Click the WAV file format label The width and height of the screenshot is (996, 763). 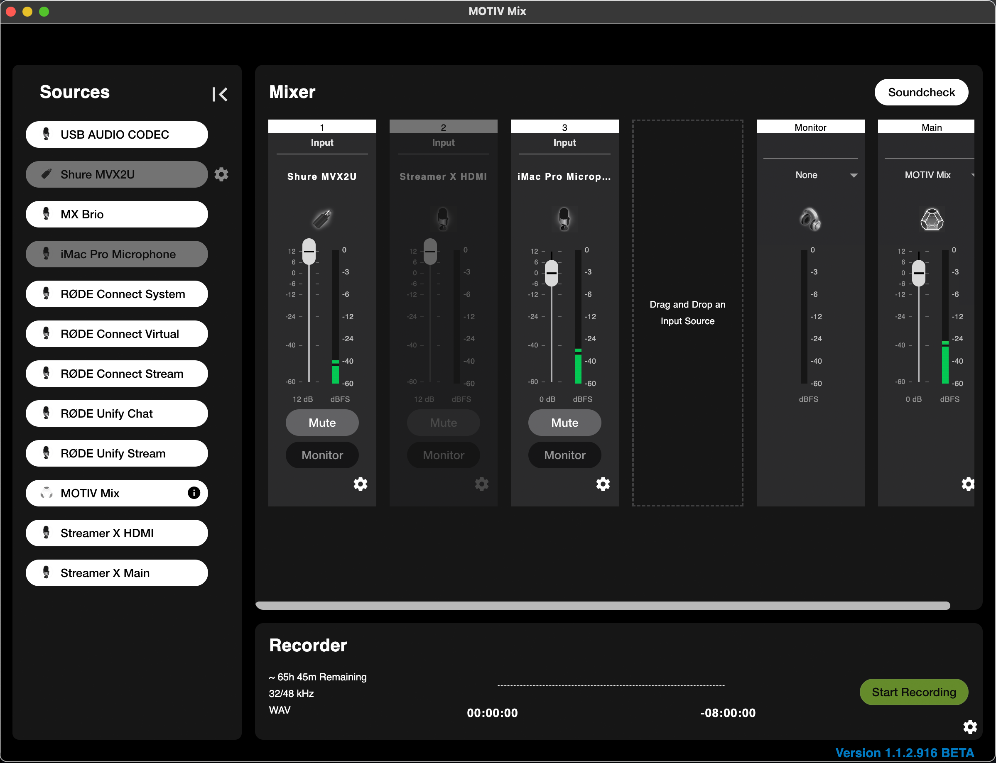[x=280, y=710]
